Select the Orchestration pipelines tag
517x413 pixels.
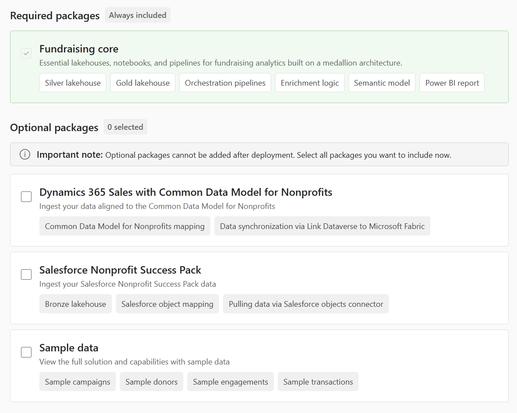225,83
